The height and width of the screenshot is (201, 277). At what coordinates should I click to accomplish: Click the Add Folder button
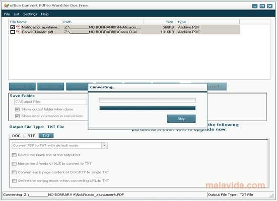pos(51,86)
